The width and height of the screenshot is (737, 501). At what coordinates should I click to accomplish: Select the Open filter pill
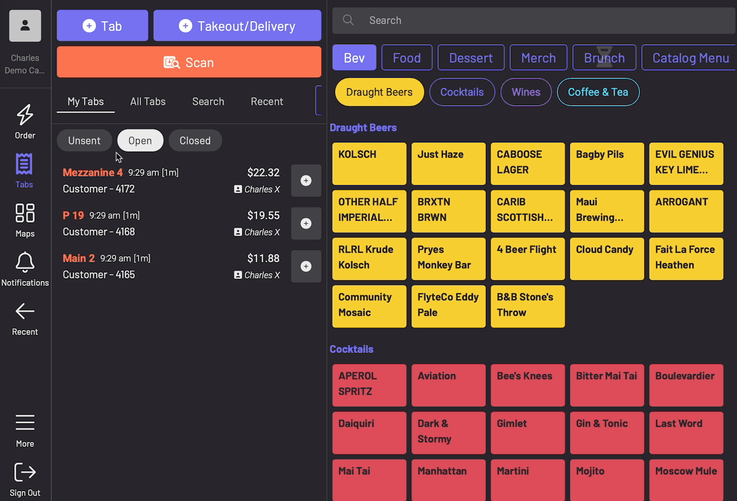[x=140, y=140]
